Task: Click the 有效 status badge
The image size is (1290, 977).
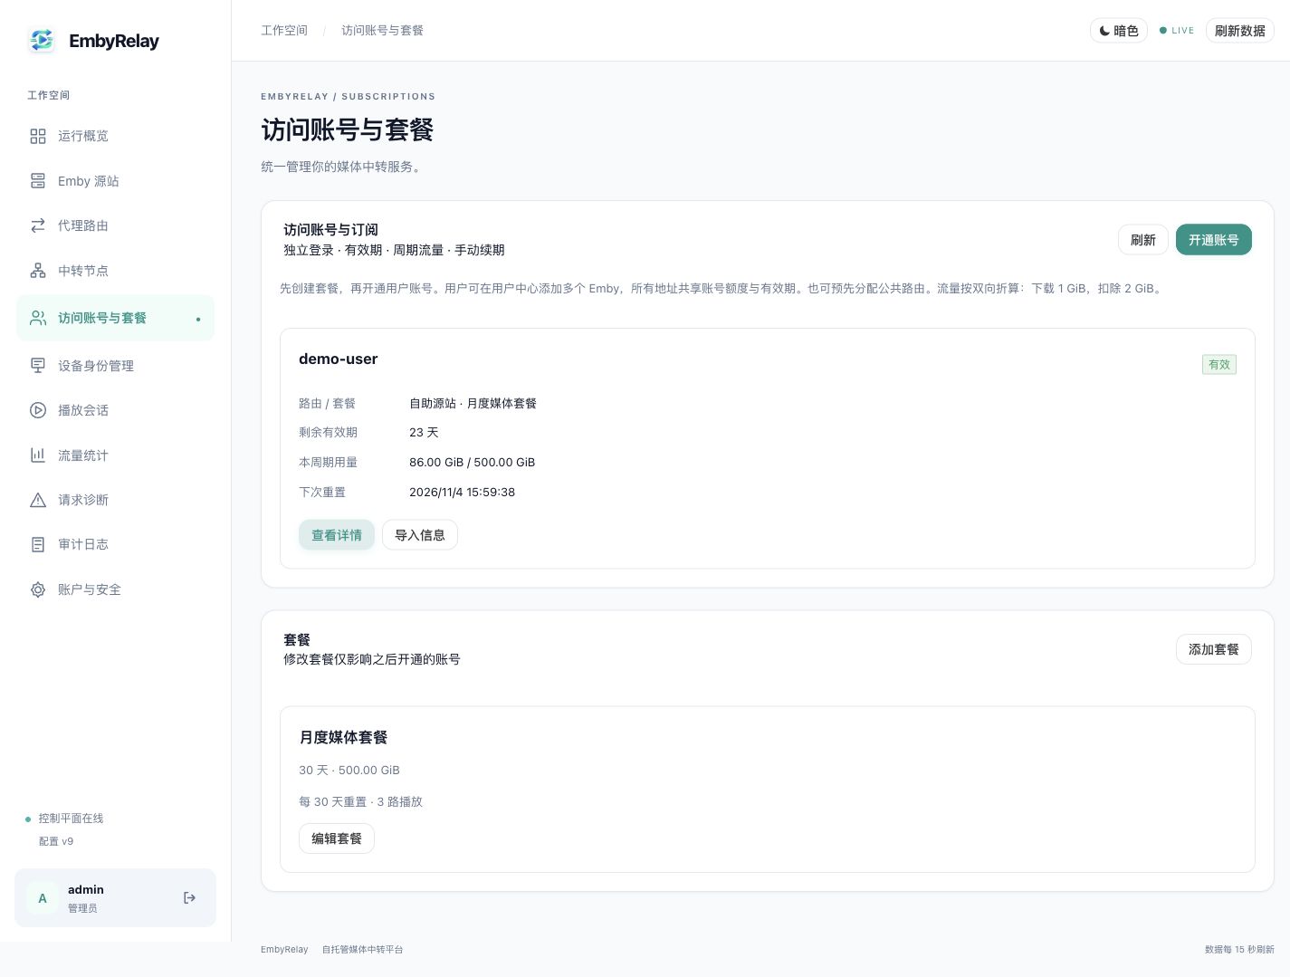Action: click(1219, 365)
